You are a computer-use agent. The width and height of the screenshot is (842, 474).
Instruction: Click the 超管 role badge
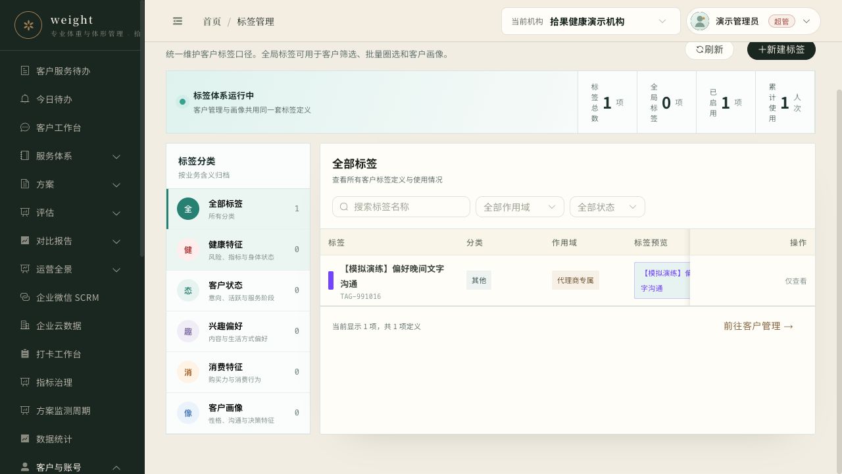pyautogui.click(x=781, y=21)
